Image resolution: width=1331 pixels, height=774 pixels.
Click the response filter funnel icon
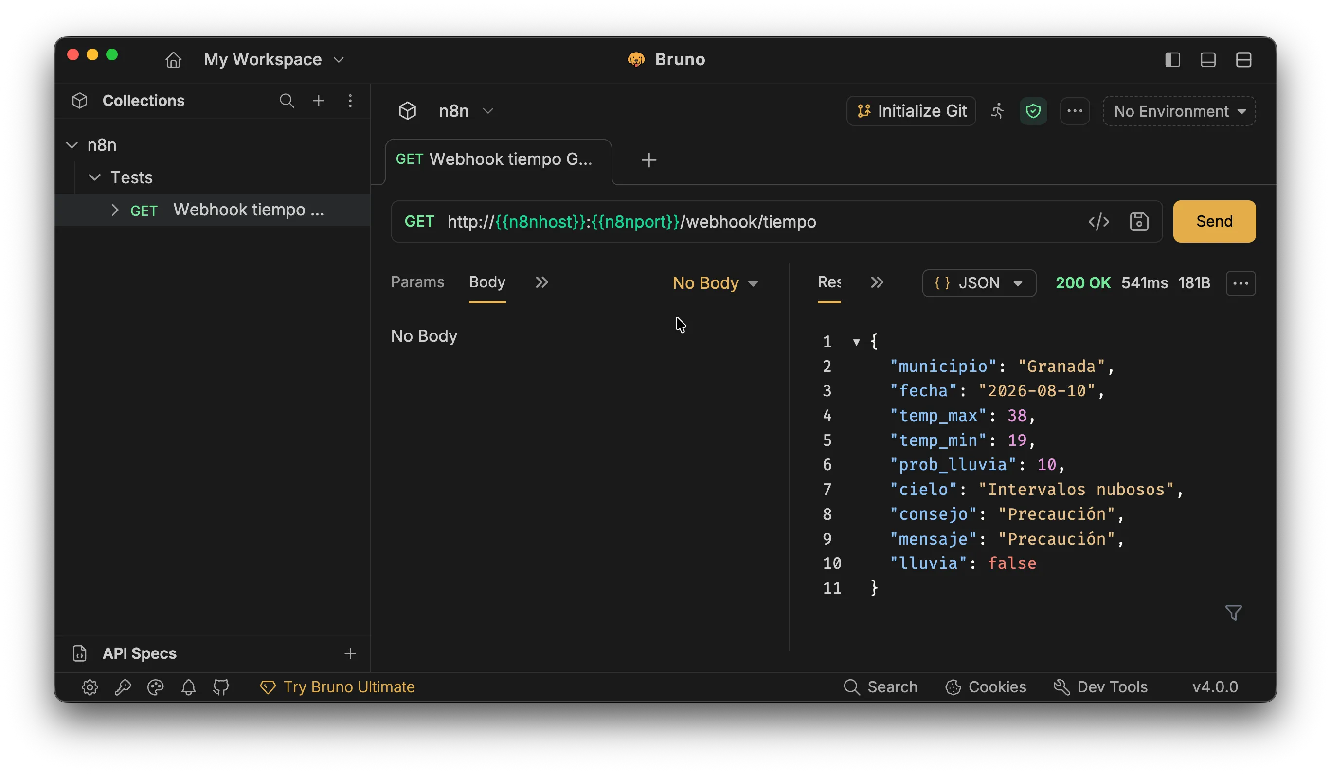tap(1233, 613)
